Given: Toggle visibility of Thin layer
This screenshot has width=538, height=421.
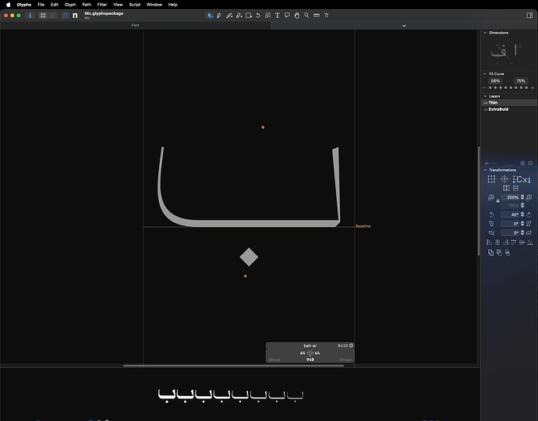Looking at the screenshot, I should point(486,103).
